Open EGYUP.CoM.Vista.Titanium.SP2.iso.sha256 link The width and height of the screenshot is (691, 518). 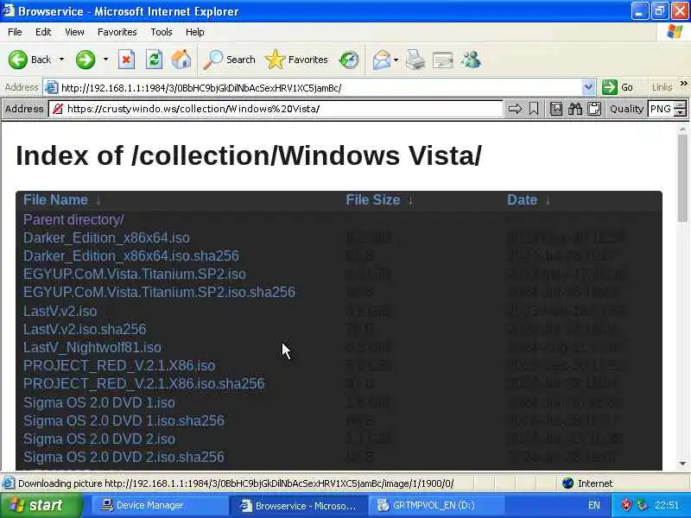160,292
